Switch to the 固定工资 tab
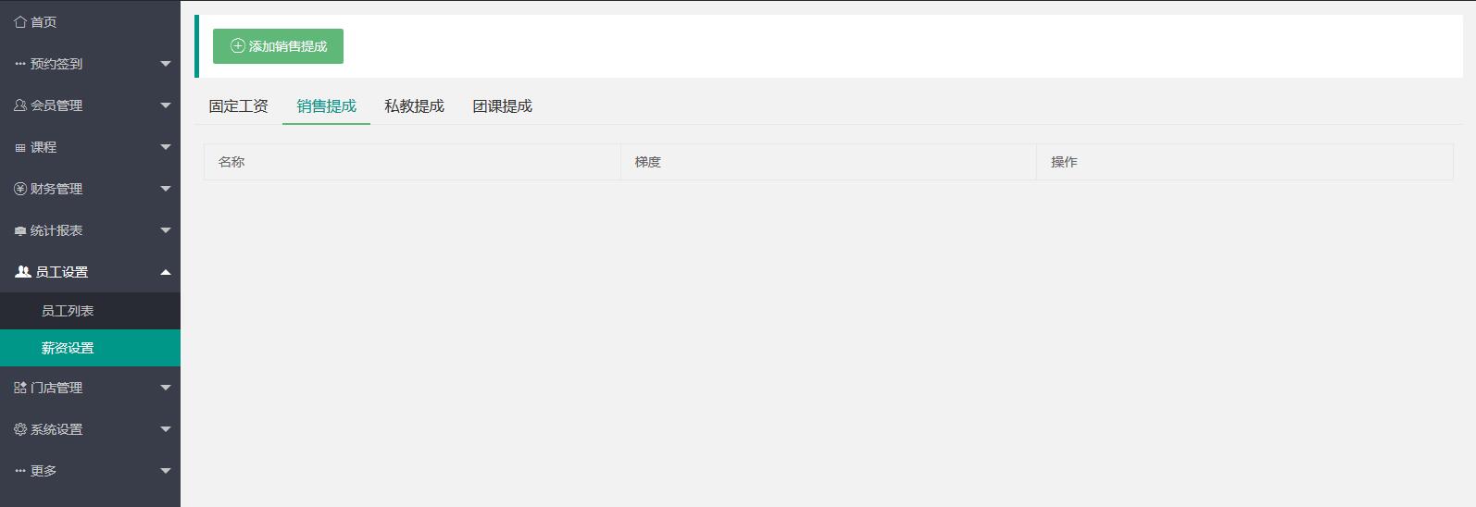 [238, 106]
